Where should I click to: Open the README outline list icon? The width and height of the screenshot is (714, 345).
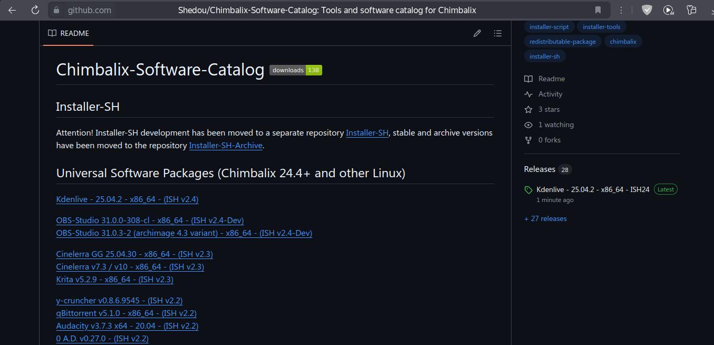(x=497, y=33)
